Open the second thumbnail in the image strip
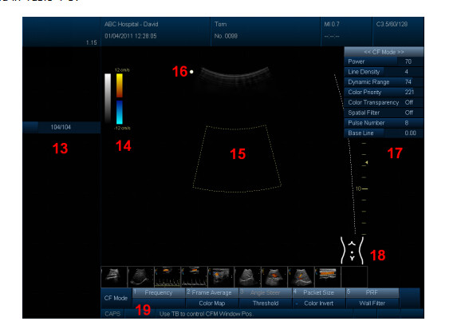This screenshot has height=333, width=469. [x=140, y=277]
